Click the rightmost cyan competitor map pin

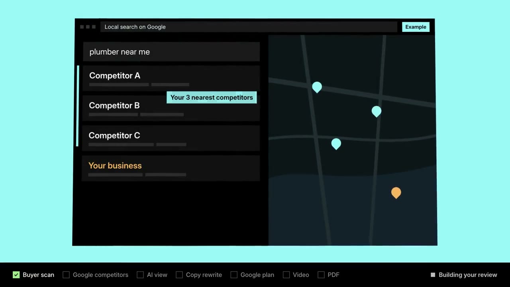click(377, 111)
